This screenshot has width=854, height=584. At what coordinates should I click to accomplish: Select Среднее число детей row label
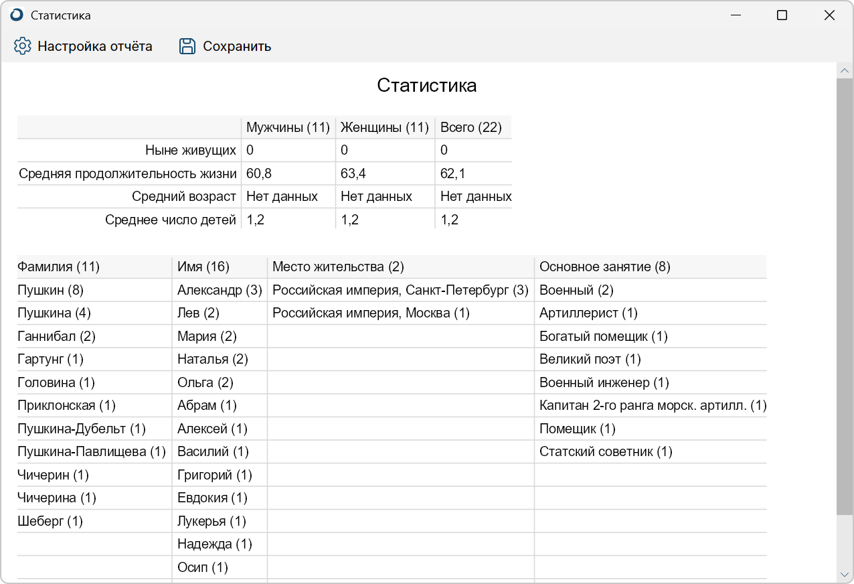point(171,220)
